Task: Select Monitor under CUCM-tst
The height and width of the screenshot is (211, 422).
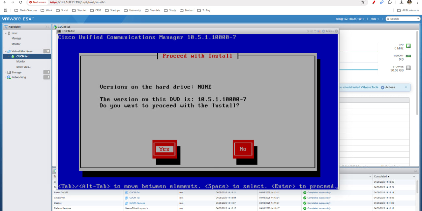Action: 21,62
